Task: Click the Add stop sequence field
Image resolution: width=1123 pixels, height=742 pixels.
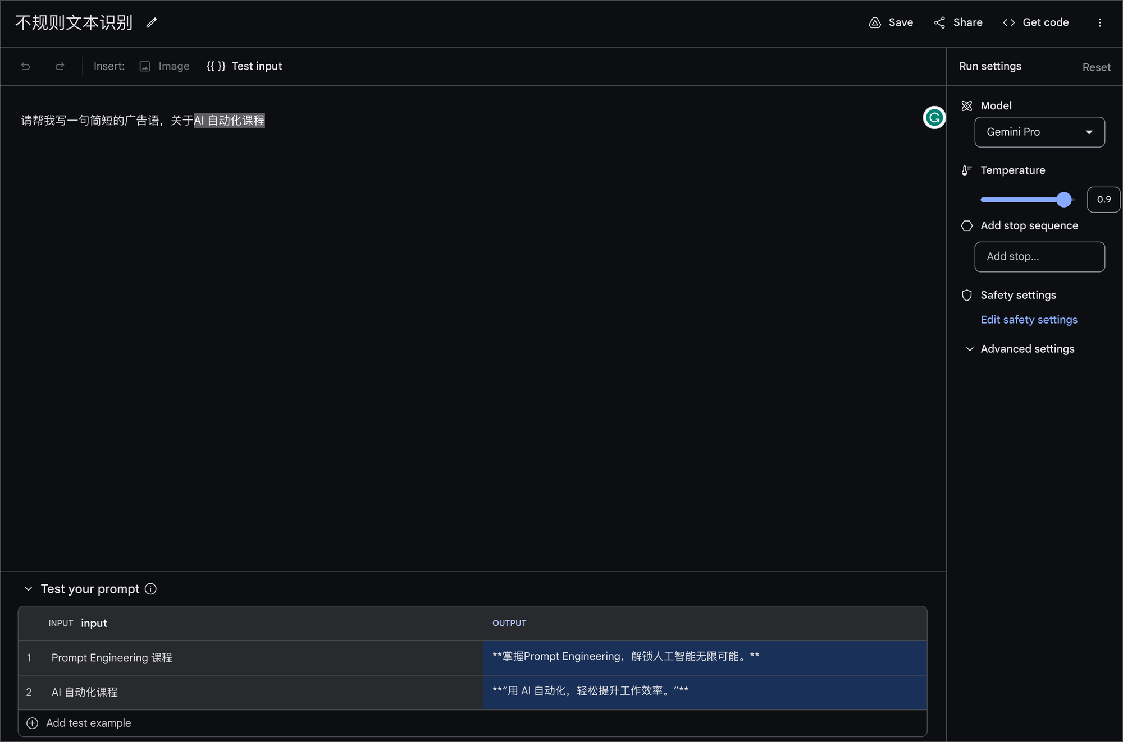Action: tap(1039, 256)
